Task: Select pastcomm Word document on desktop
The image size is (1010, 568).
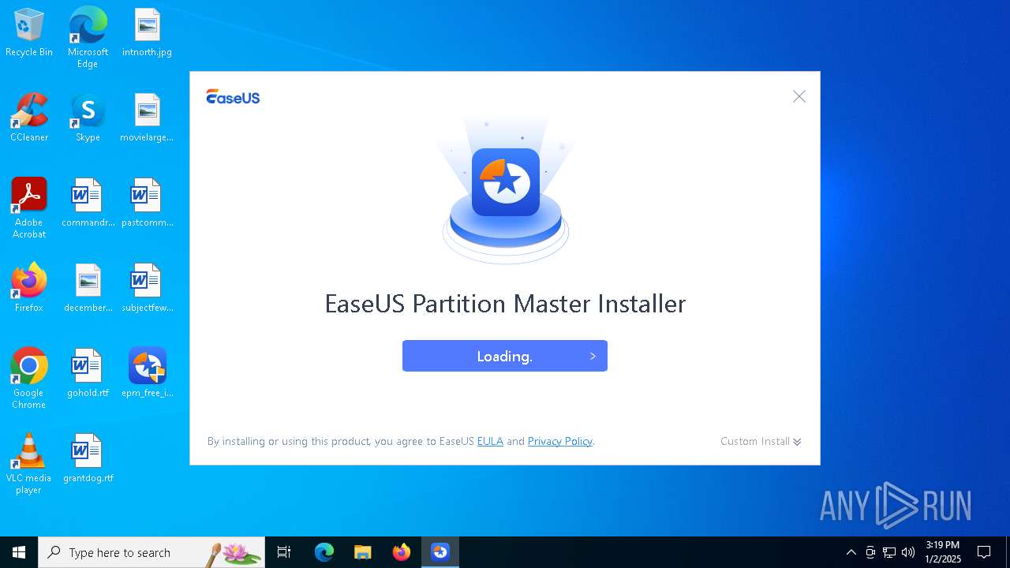Action: pos(147,204)
